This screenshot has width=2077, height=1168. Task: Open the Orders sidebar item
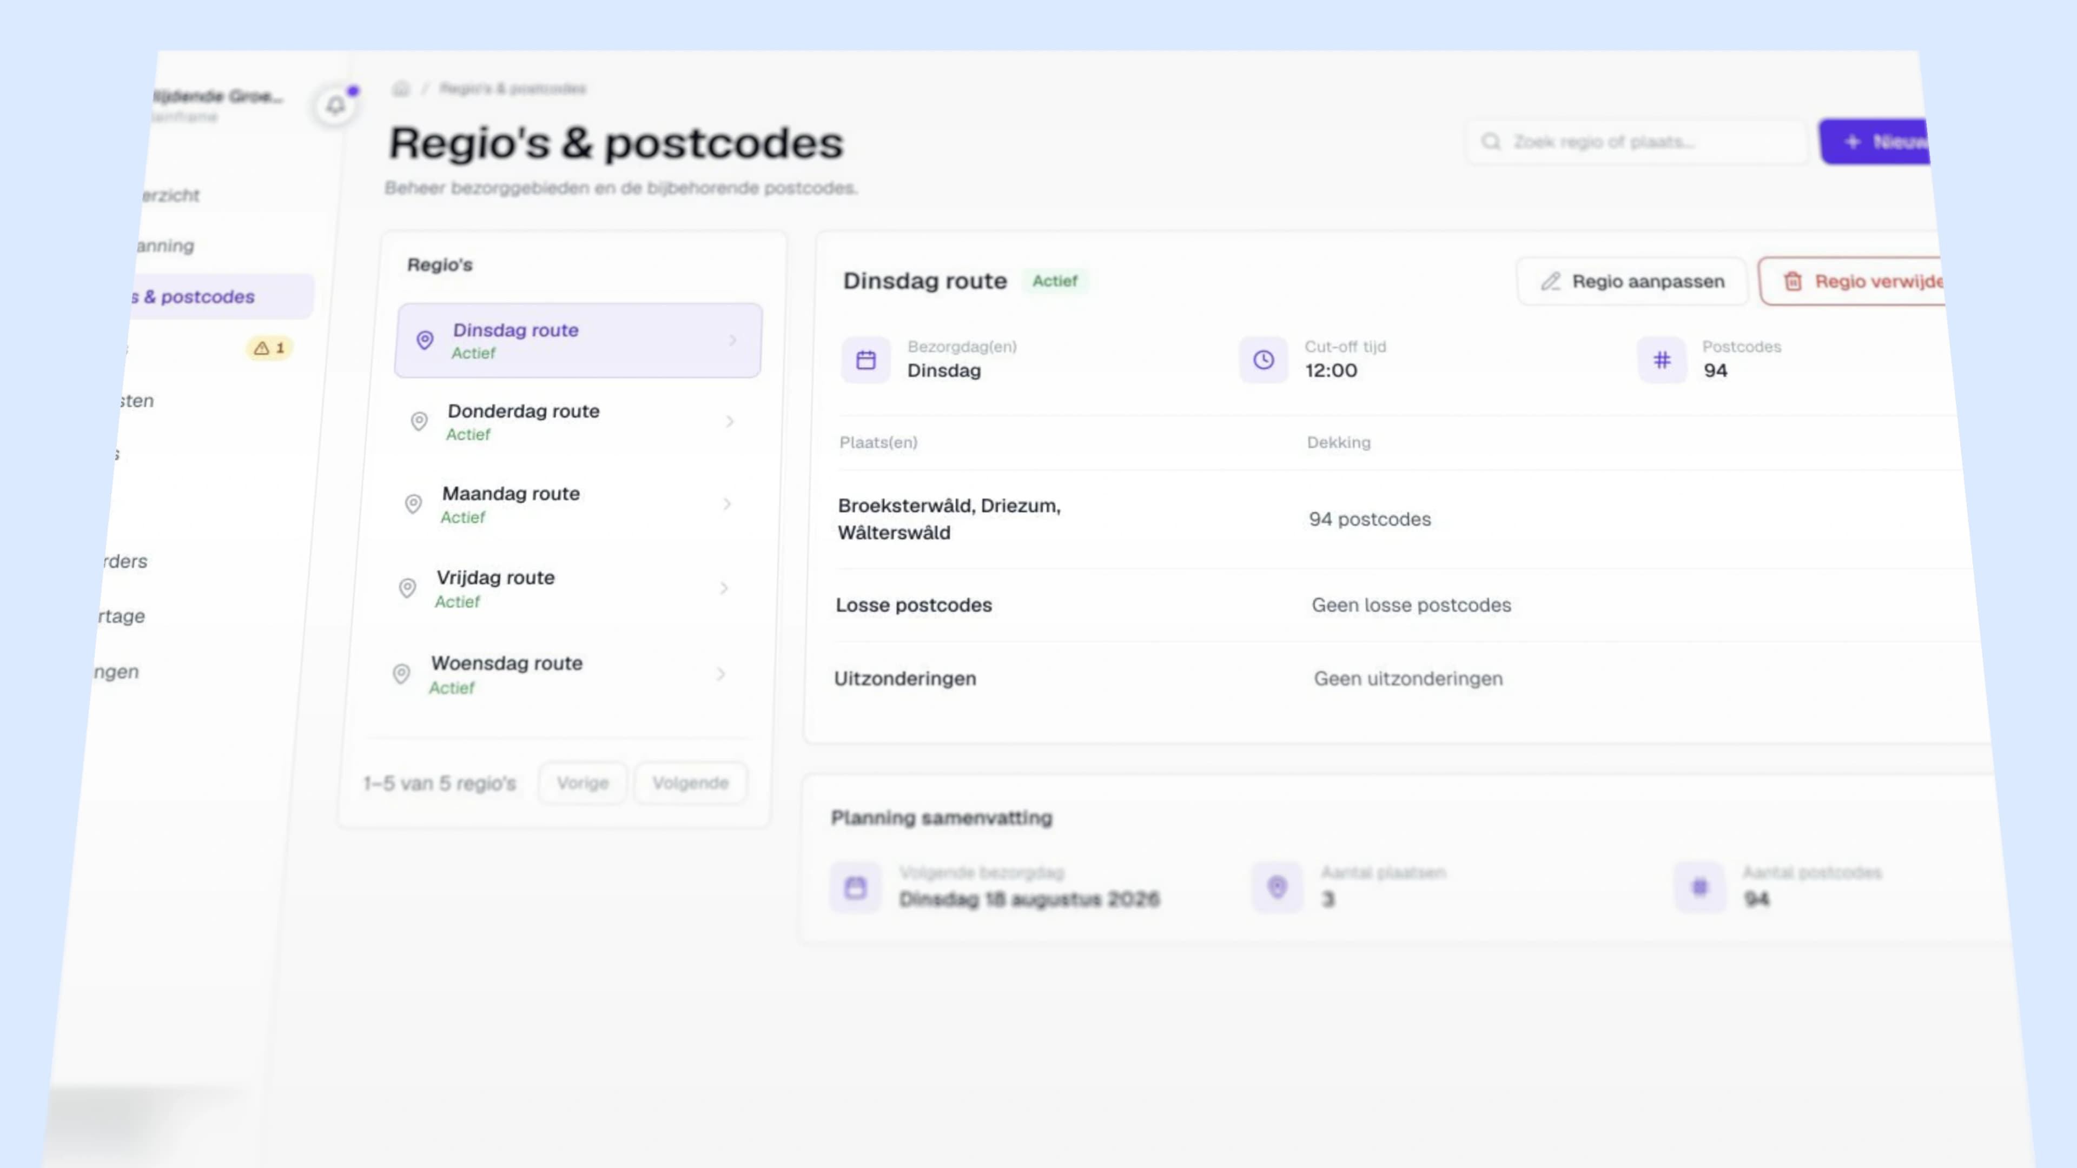click(x=124, y=561)
